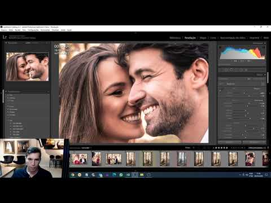Click the Reset button below the right panel
This screenshot has height=203, width=271.
pos(254,142)
